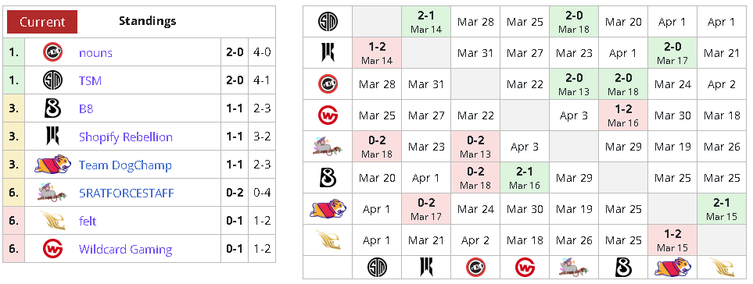Open the nouns team link
This screenshot has height=284, width=753.
(95, 53)
